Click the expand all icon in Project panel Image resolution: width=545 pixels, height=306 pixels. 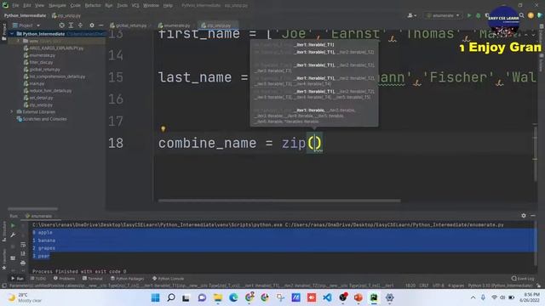click(x=71, y=25)
